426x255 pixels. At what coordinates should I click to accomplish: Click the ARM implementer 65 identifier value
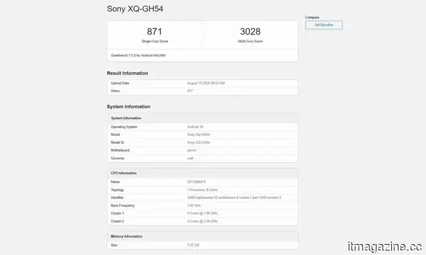point(234,197)
